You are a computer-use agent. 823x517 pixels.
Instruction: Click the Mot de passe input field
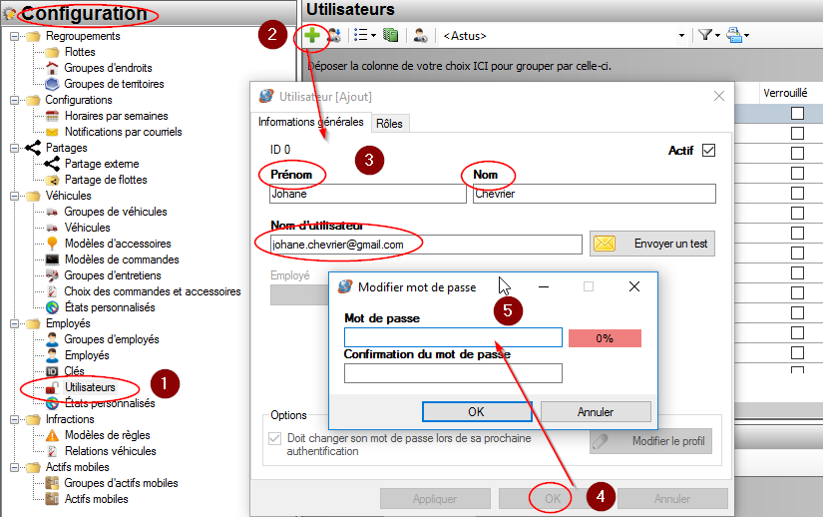[453, 337]
